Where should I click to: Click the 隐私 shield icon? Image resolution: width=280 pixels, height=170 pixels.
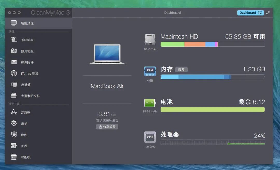[14, 135]
